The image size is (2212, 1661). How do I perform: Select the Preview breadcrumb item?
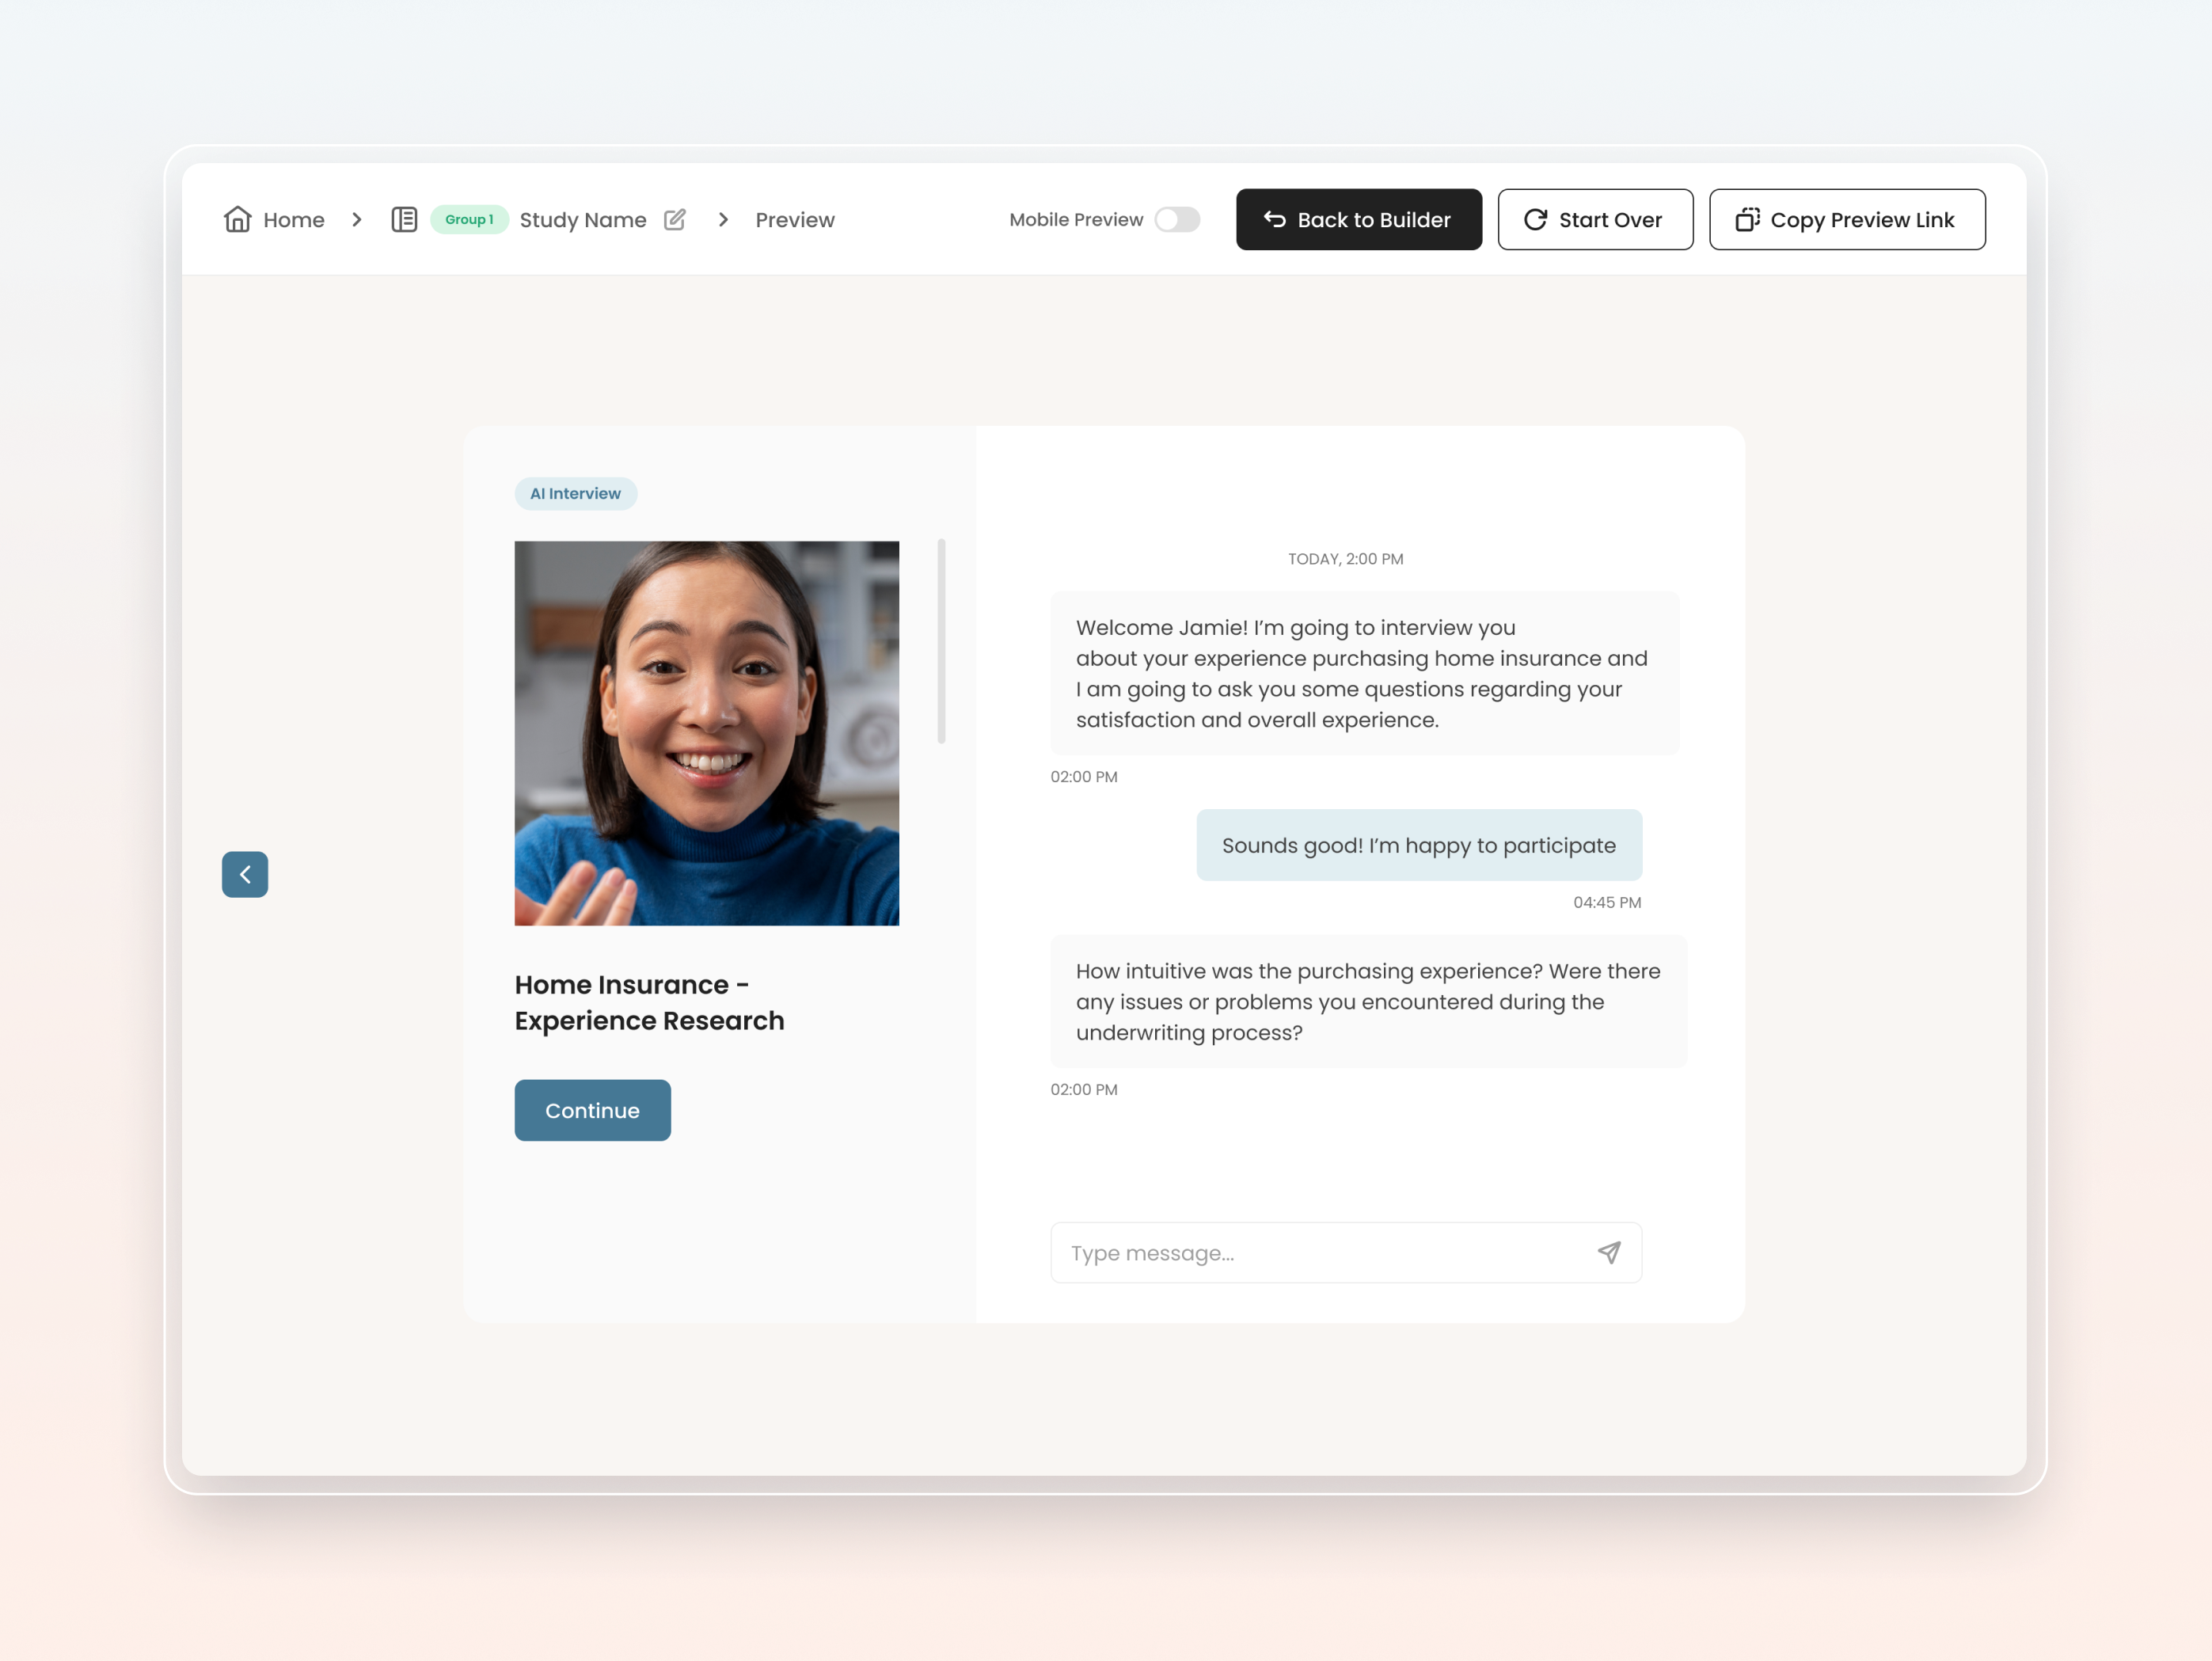click(x=795, y=220)
